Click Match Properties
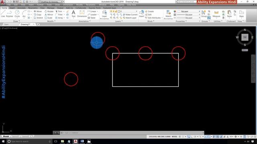Screen dimensions: 257x144 tap(168, 14)
